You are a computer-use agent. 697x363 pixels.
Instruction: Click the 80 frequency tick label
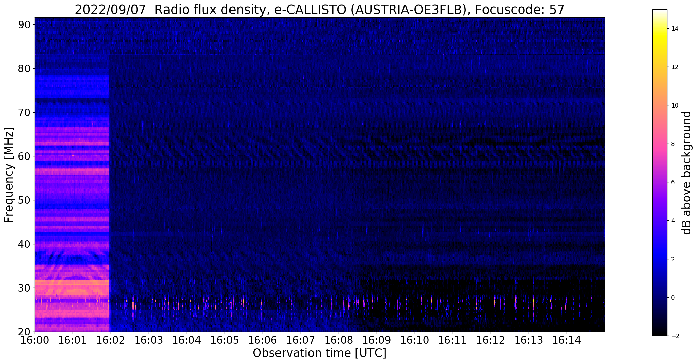tap(25, 68)
